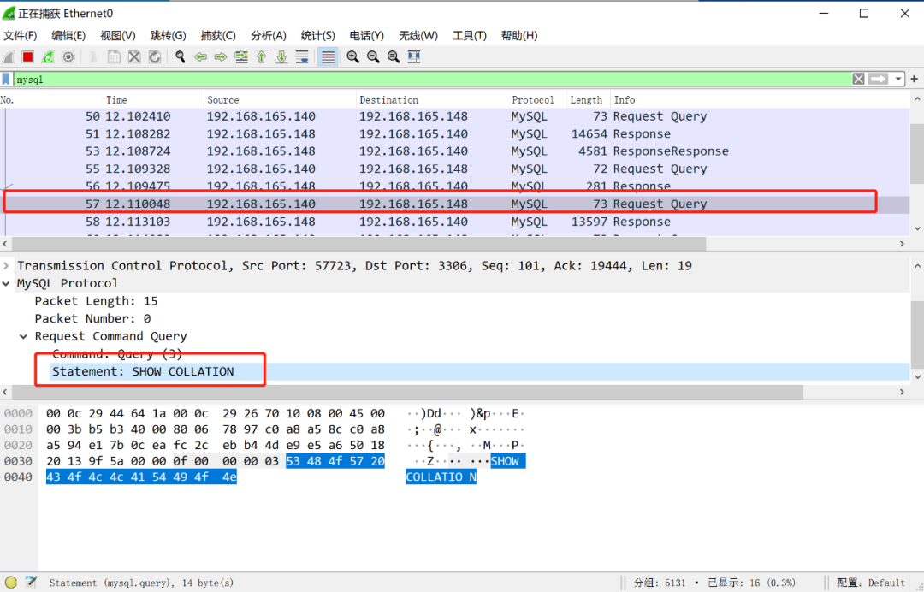Image resolution: width=924 pixels, height=592 pixels.
Task: Toggle packet list colorization
Action: [327, 56]
